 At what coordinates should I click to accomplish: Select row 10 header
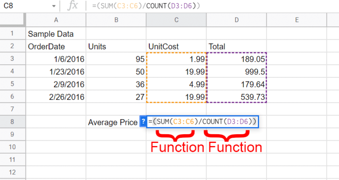pos(12,147)
